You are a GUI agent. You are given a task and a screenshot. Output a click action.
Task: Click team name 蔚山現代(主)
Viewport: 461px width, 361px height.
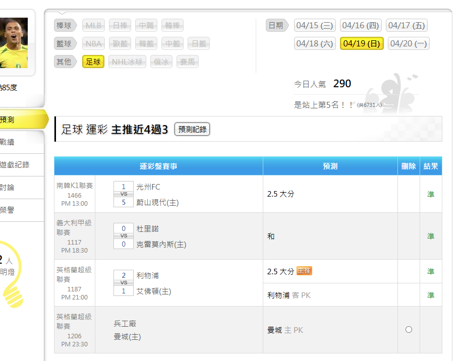click(157, 203)
